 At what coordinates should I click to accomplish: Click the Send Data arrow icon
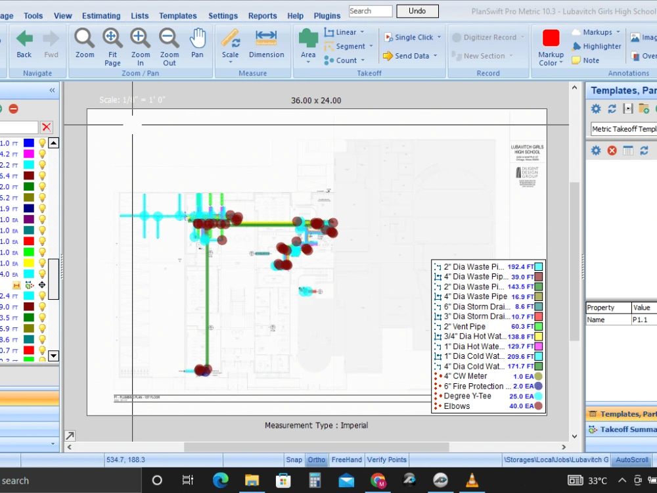[388, 56]
